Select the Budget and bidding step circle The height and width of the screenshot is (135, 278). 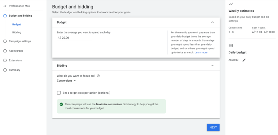5,16
